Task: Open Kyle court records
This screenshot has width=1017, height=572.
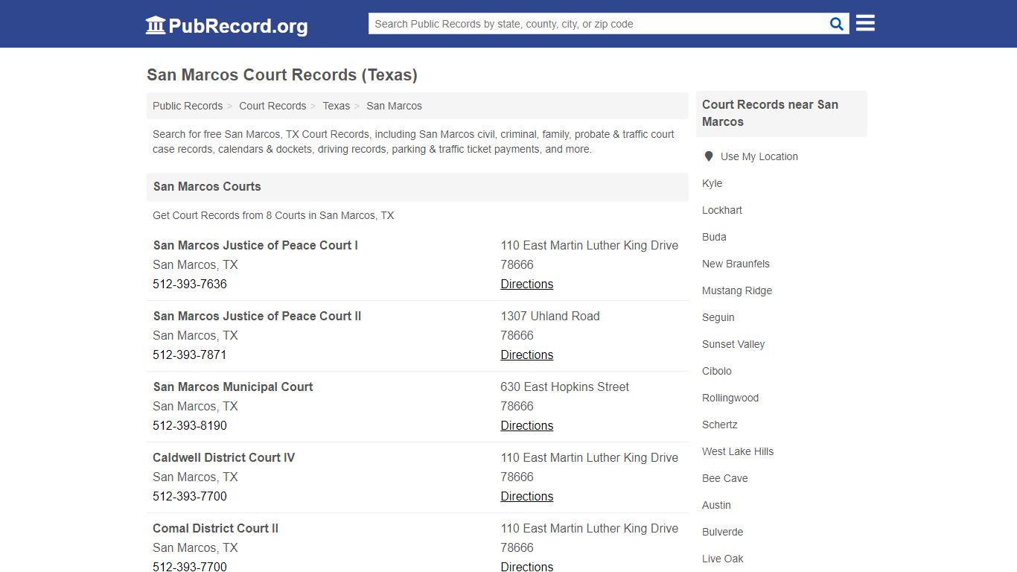Action: [x=712, y=183]
